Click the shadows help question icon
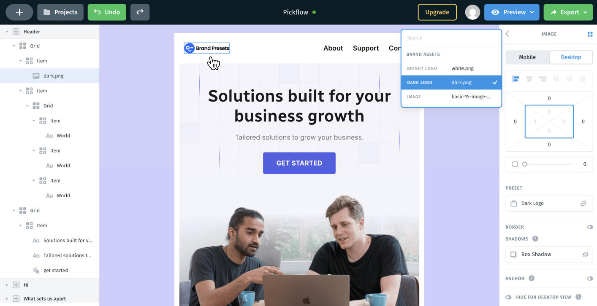Viewport: 597px width, 306px height. pos(535,239)
